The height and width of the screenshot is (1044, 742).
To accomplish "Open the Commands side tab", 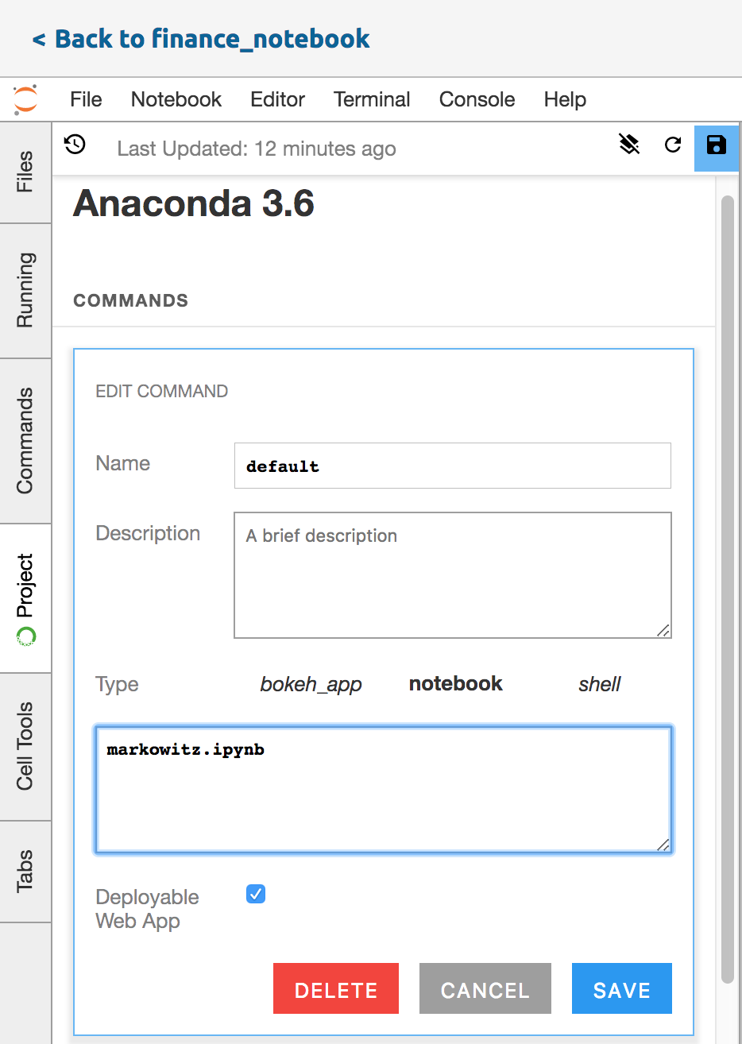I will 25,440.
